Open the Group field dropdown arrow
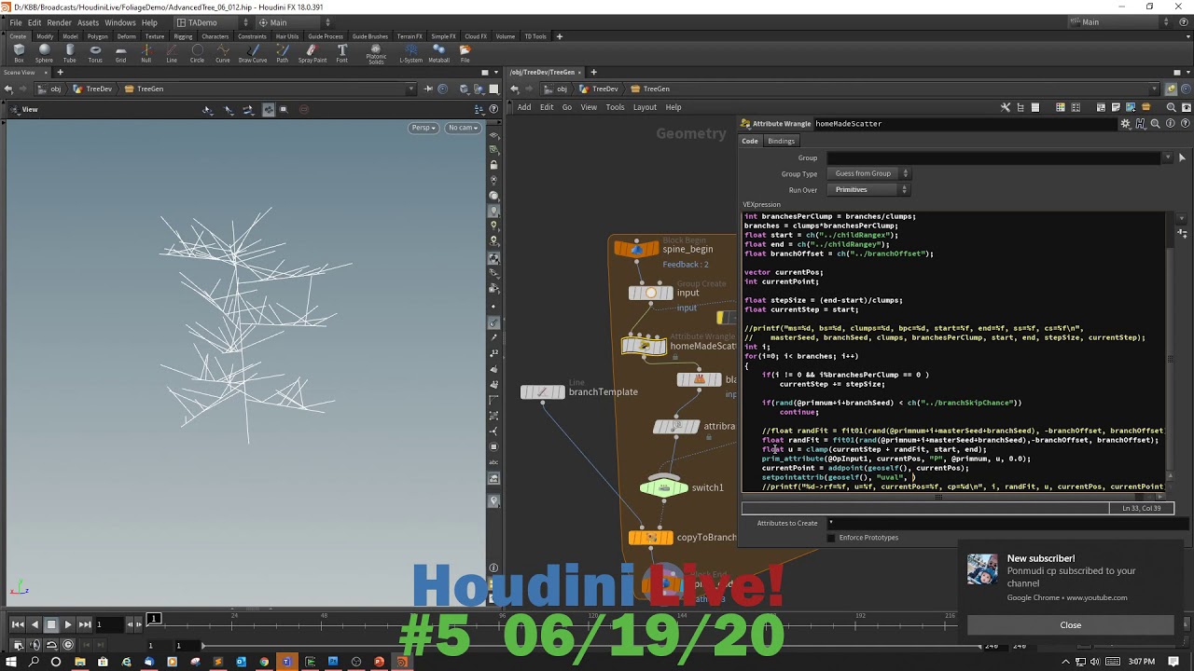The height and width of the screenshot is (671, 1194). click(x=1167, y=157)
